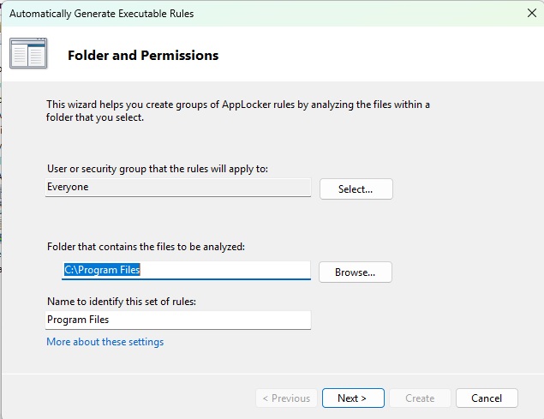Click the C:\Program Files folder path field
Image resolution: width=544 pixels, height=419 pixels.
pos(185,270)
